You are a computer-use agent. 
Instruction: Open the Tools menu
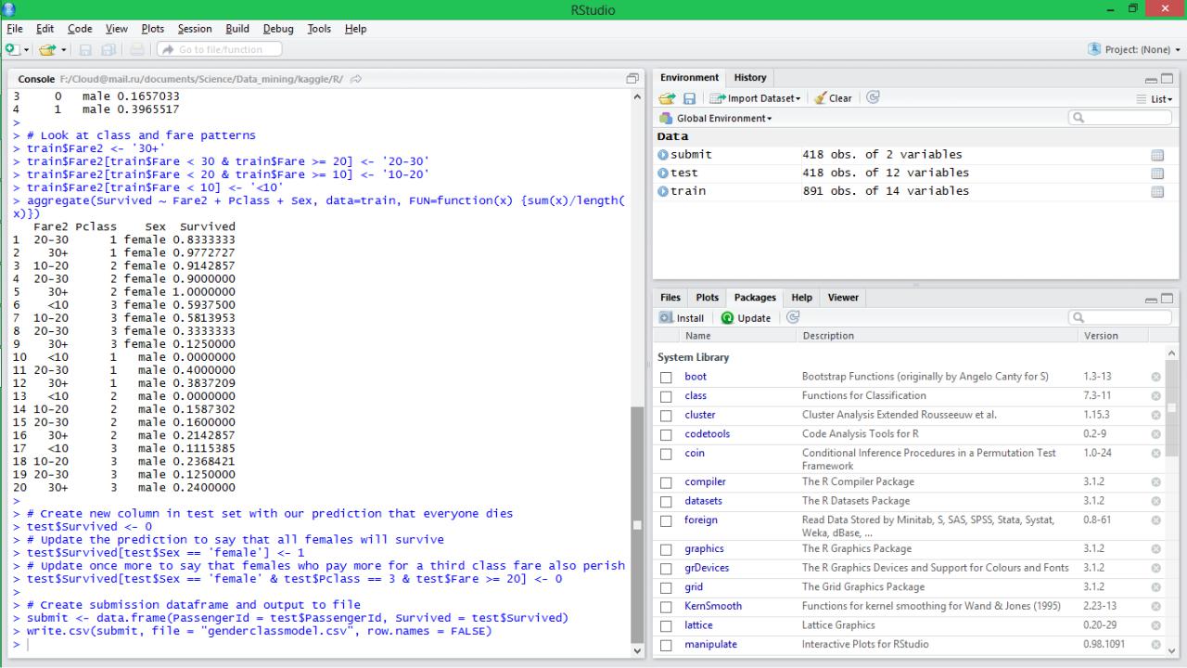click(319, 29)
